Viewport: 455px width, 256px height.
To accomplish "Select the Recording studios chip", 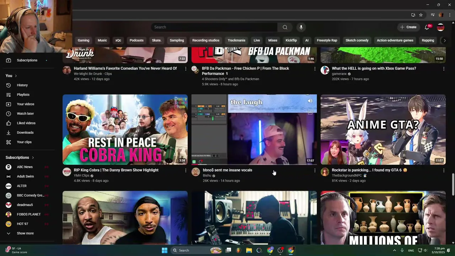I will [x=206, y=40].
